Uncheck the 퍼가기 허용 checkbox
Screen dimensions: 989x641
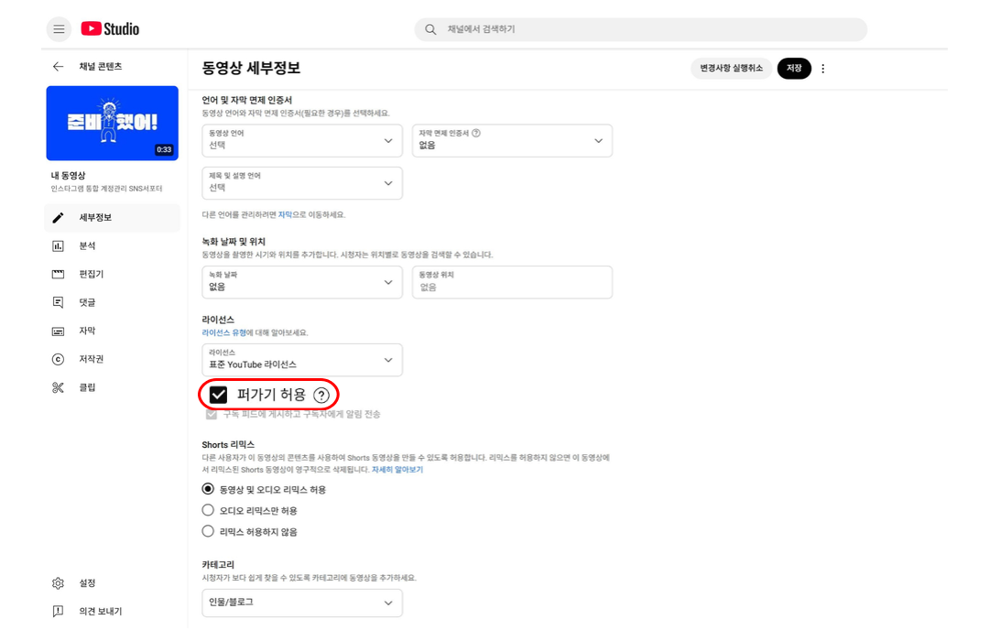(217, 394)
